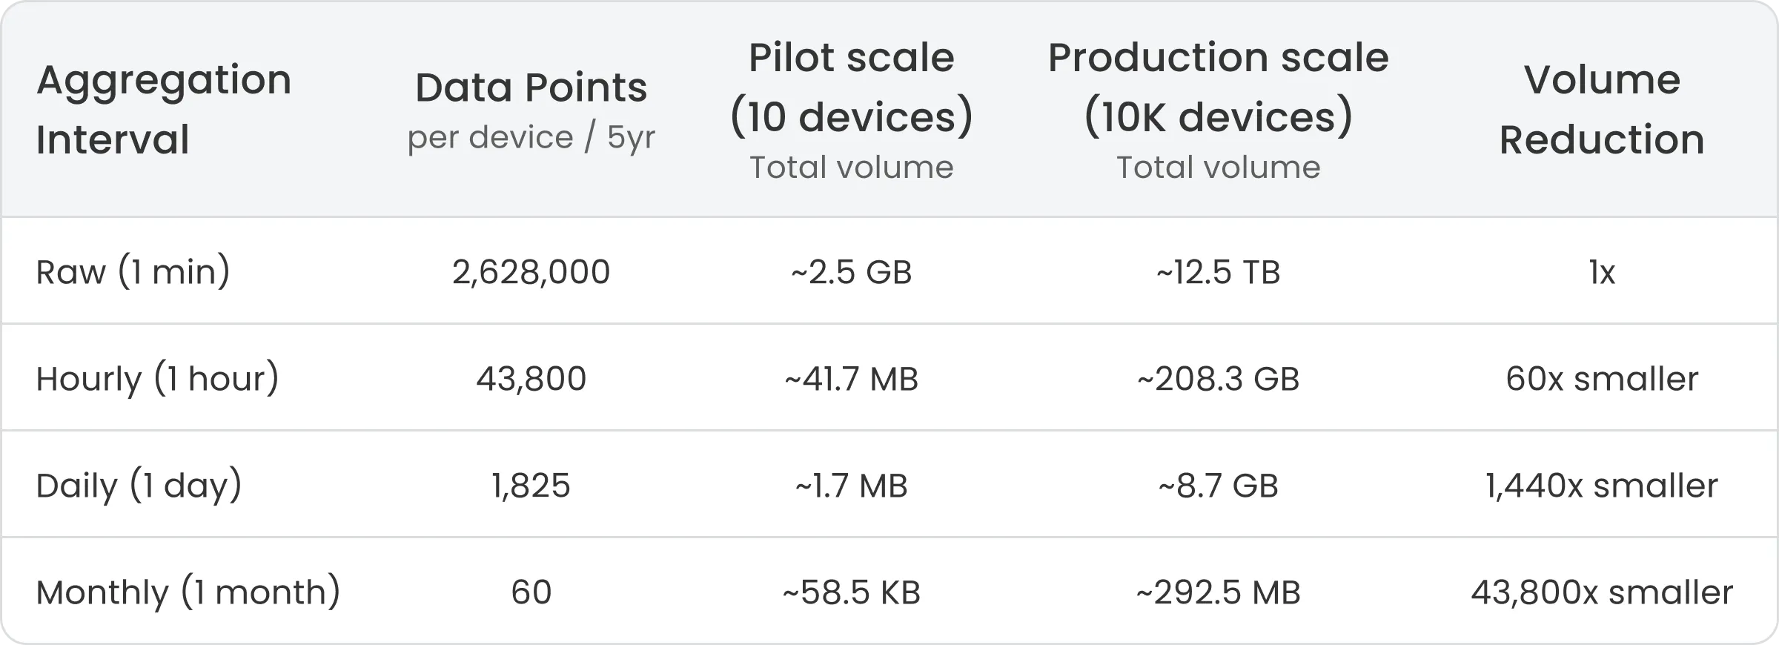1779x645 pixels.
Task: Select the 1,440x smaller reduction cell
Action: click(1601, 486)
